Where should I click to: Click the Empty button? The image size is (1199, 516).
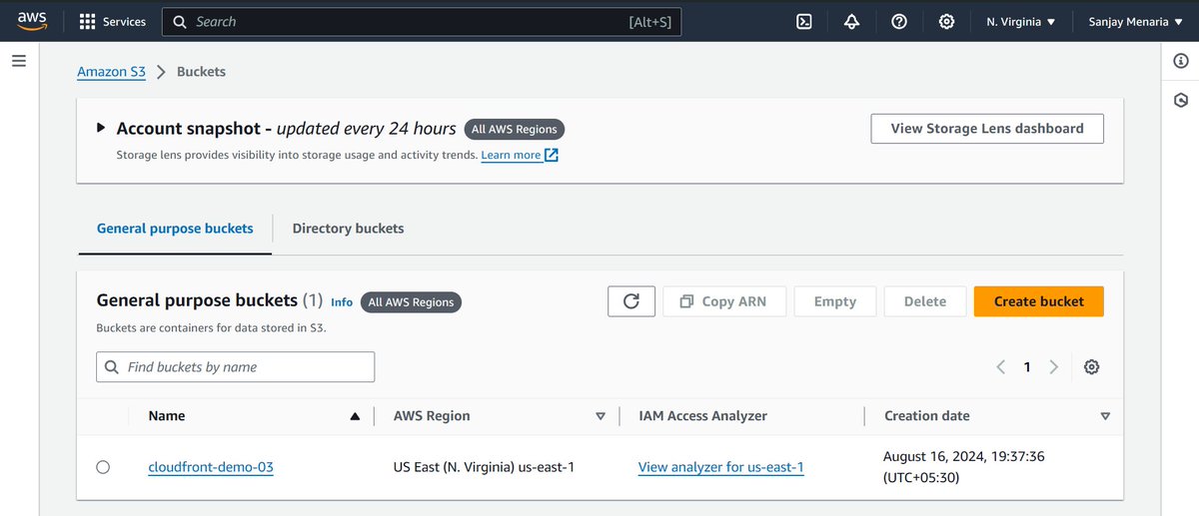click(x=835, y=301)
